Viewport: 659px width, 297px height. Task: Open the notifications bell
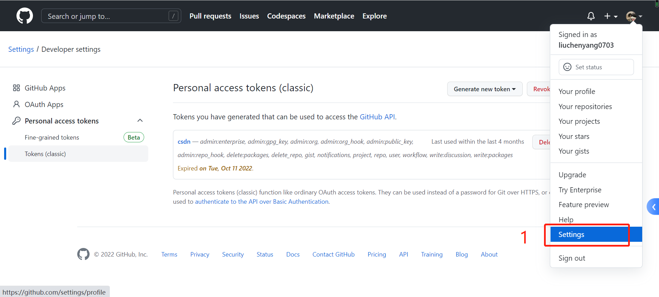(x=591, y=16)
